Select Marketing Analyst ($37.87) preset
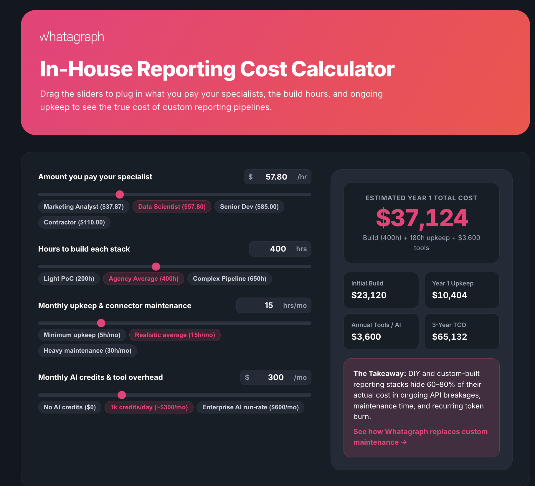535x486 pixels. coord(84,207)
